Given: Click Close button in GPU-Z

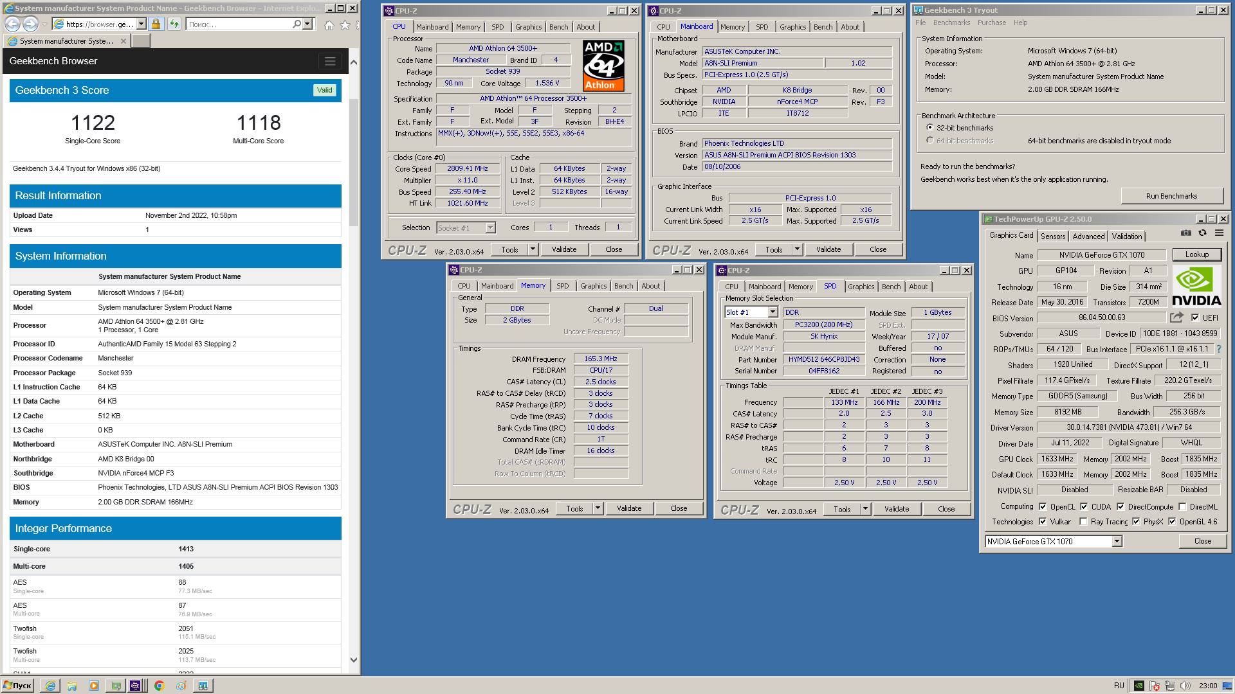Looking at the screenshot, I should click(1202, 541).
